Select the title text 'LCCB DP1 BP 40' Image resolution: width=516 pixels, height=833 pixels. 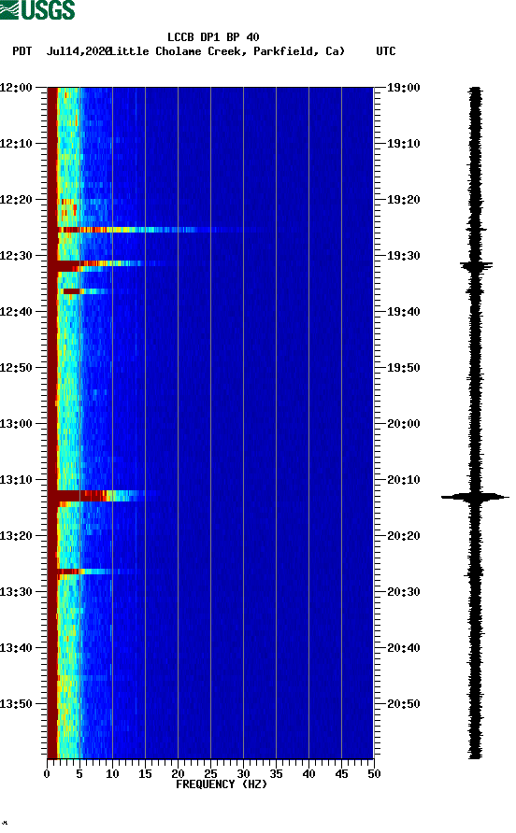click(213, 37)
